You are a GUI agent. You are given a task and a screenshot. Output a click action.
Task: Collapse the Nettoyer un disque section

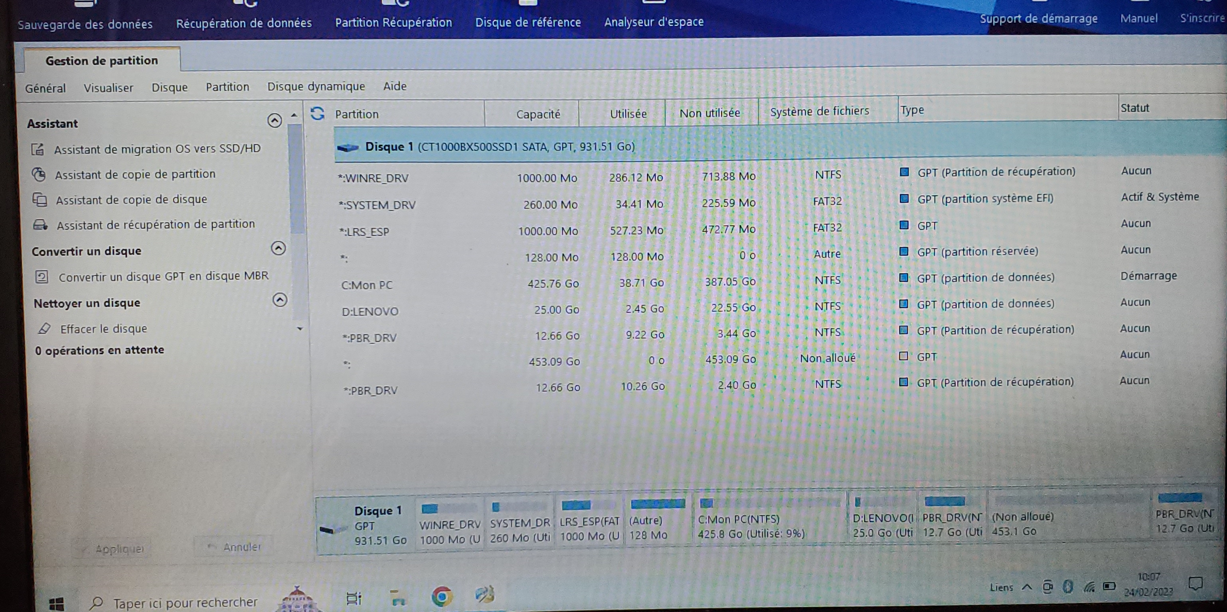point(280,300)
